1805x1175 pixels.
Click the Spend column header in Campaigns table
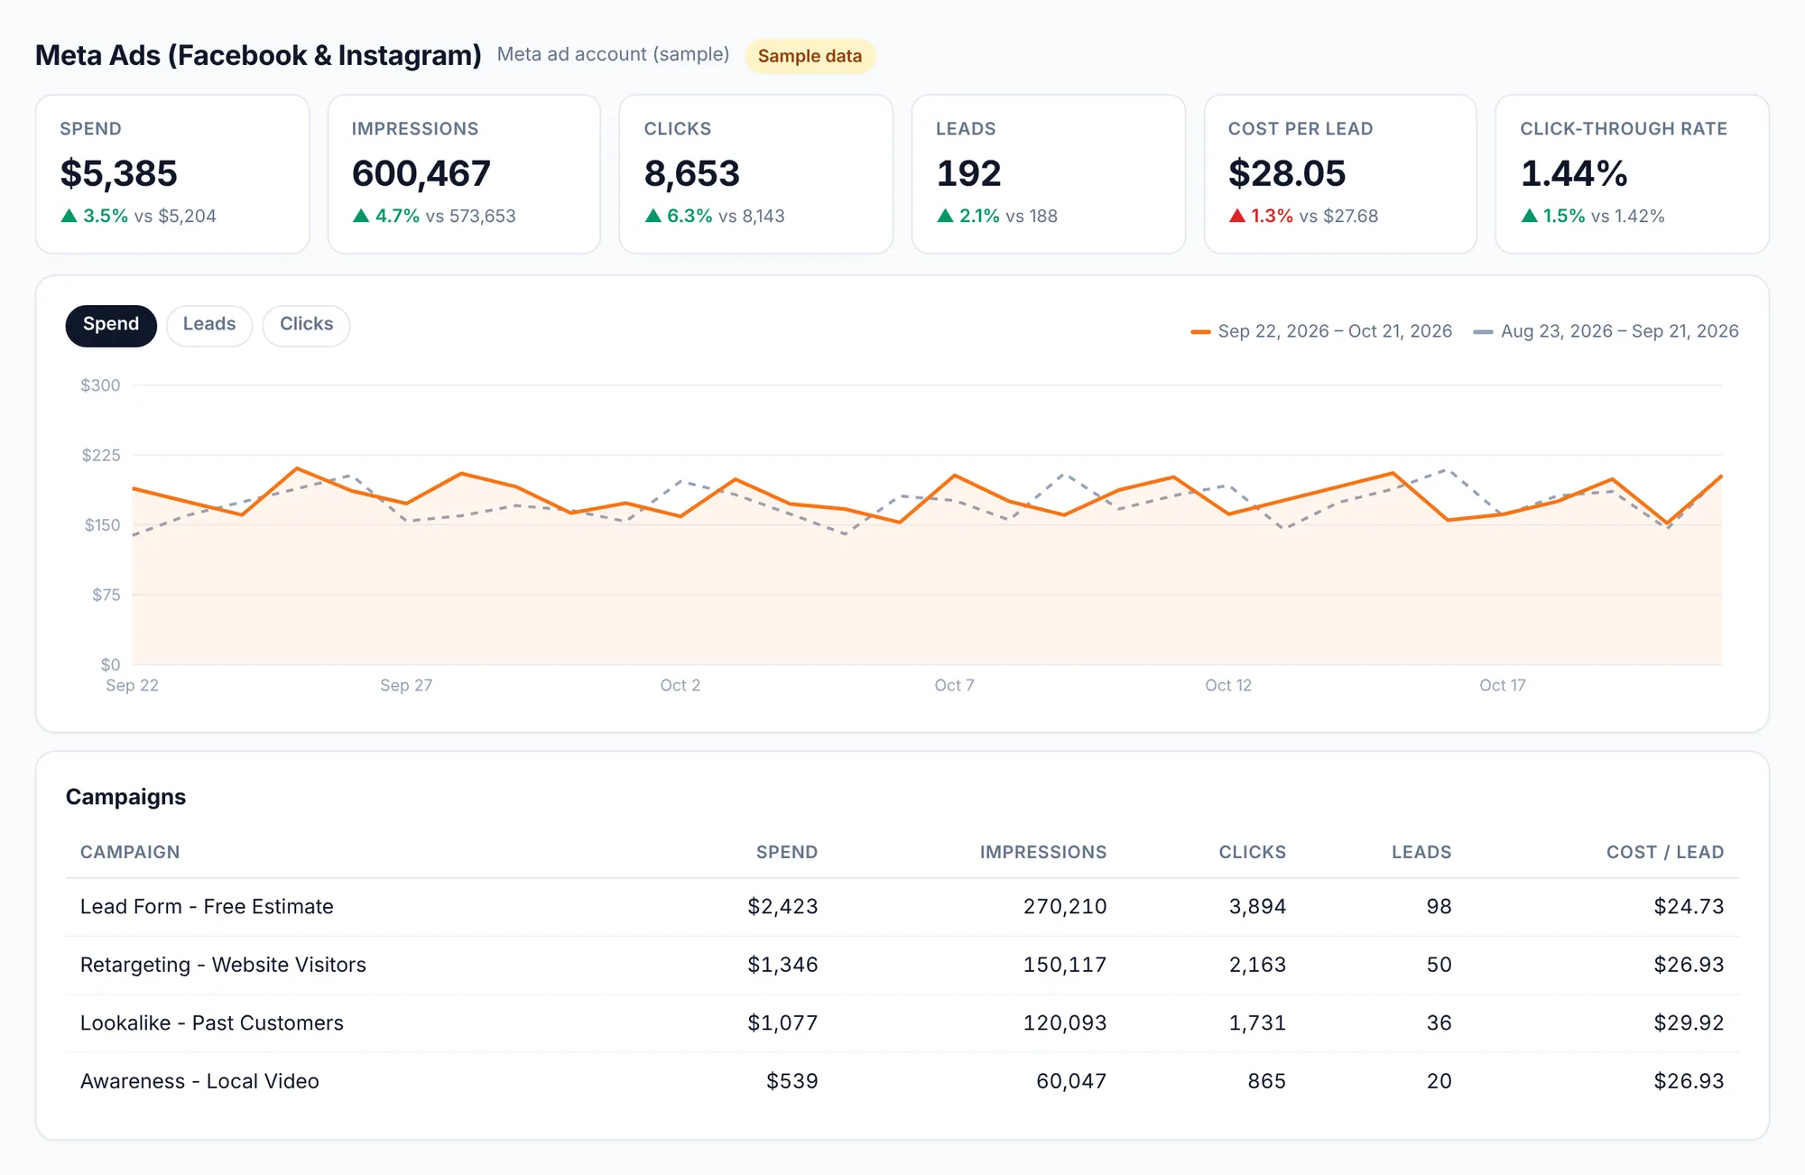(x=787, y=852)
